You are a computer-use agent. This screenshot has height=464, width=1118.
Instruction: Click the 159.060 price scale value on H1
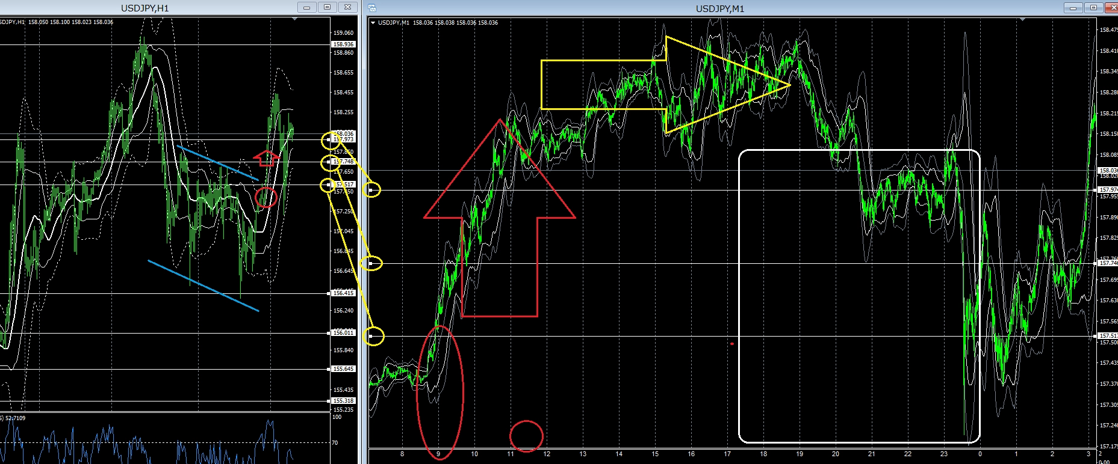(343, 33)
